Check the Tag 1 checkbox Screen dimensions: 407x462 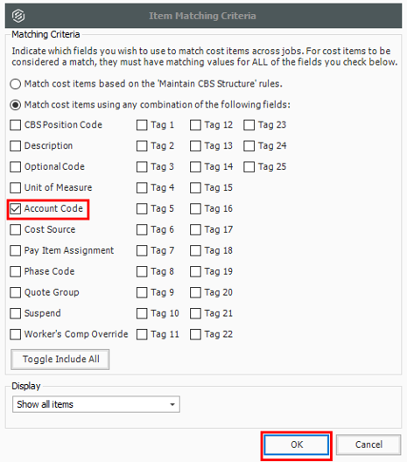(x=142, y=125)
